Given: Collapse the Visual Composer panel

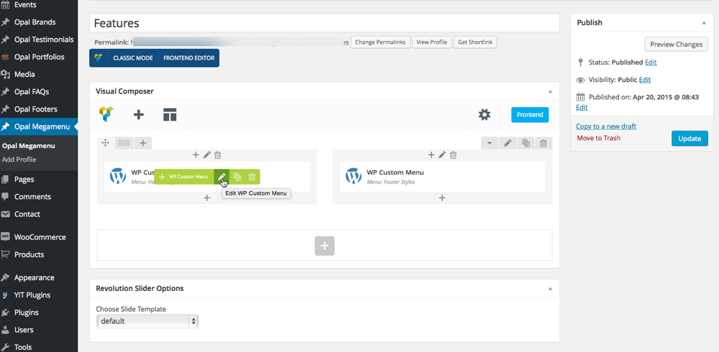Looking at the screenshot, I should (550, 92).
